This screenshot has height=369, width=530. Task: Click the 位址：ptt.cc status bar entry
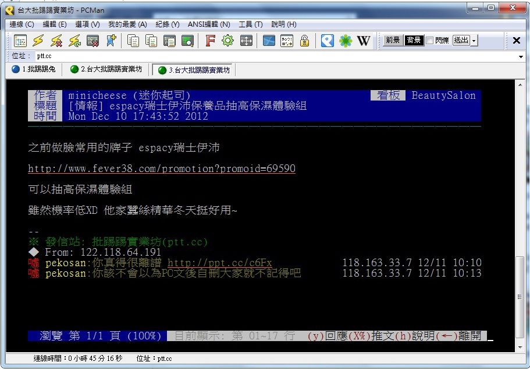tap(154, 358)
